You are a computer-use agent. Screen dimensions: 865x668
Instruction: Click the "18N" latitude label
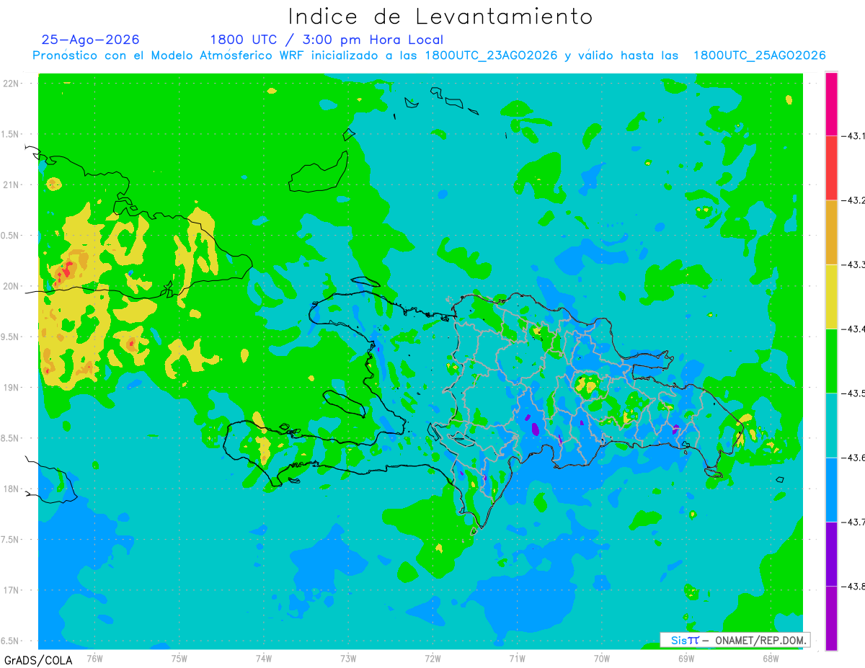click(12, 489)
